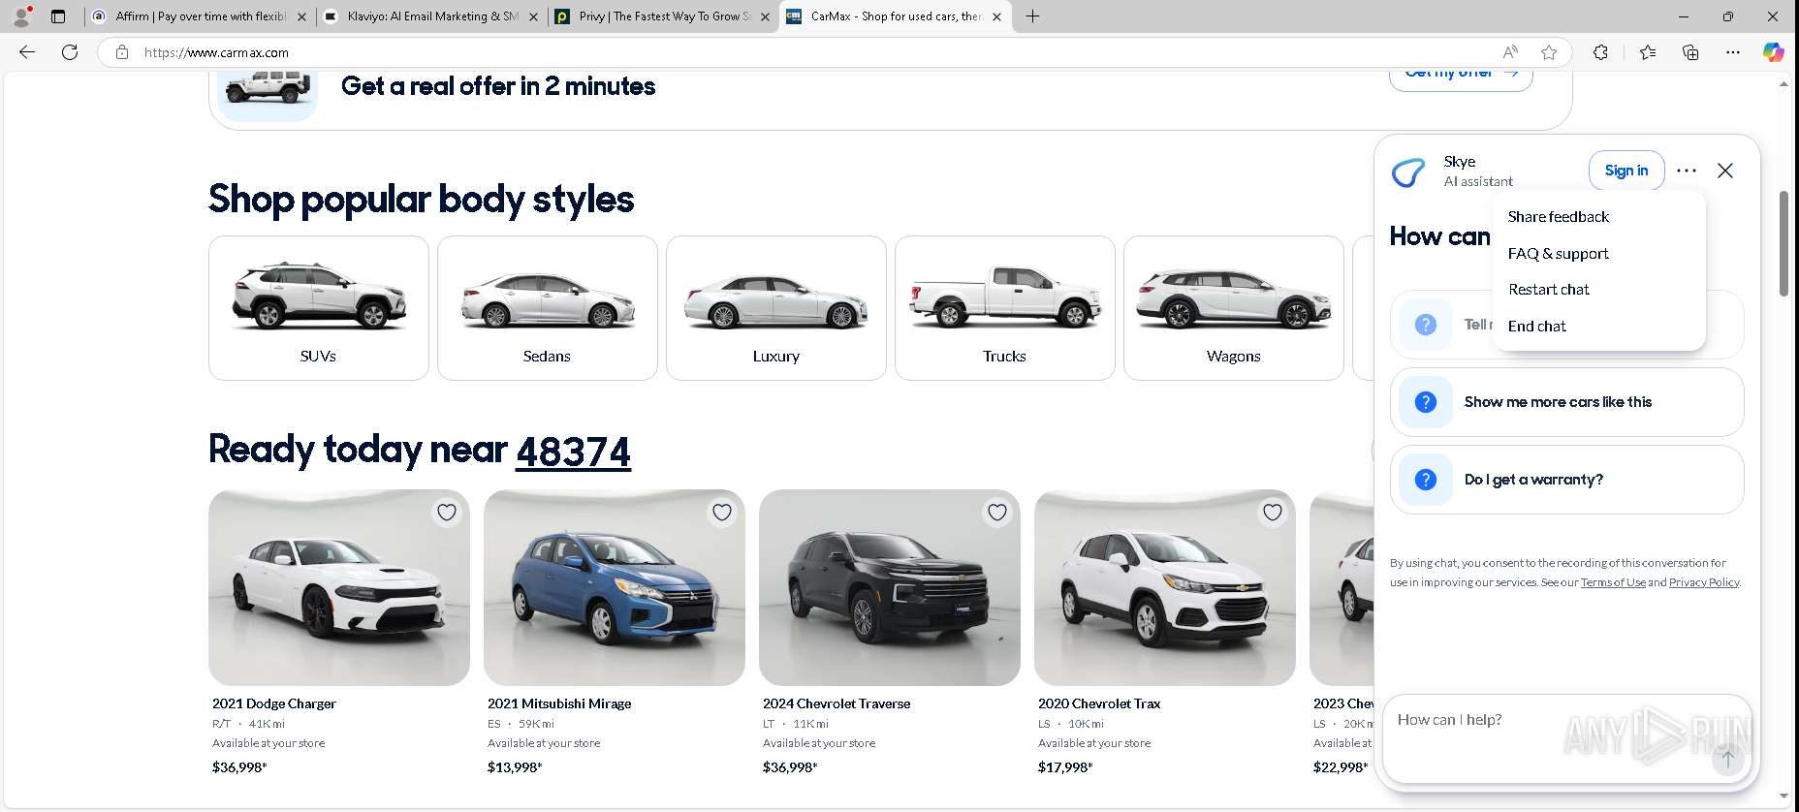Browse the Sedans body style card

point(548,308)
